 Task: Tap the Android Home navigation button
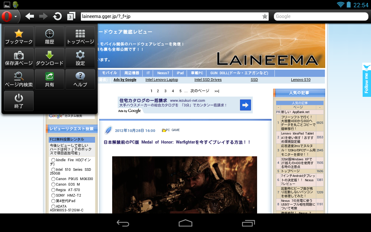tap(185, 223)
